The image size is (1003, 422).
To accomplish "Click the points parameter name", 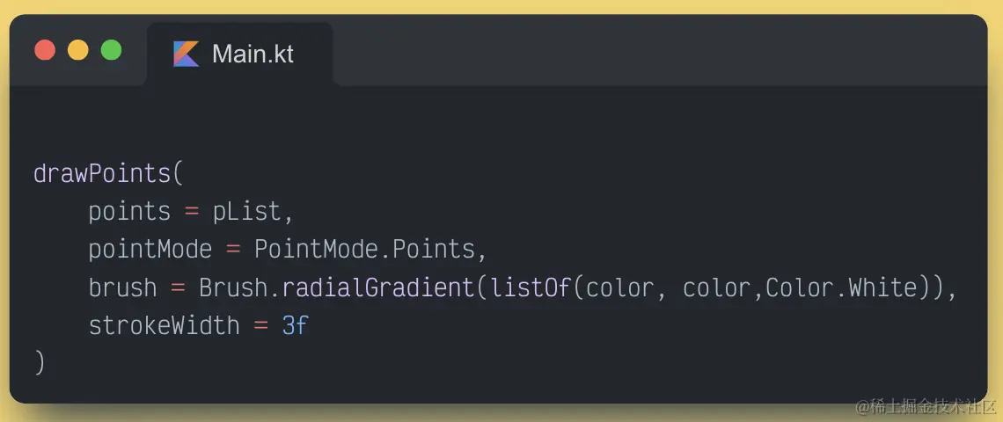I will click(130, 212).
